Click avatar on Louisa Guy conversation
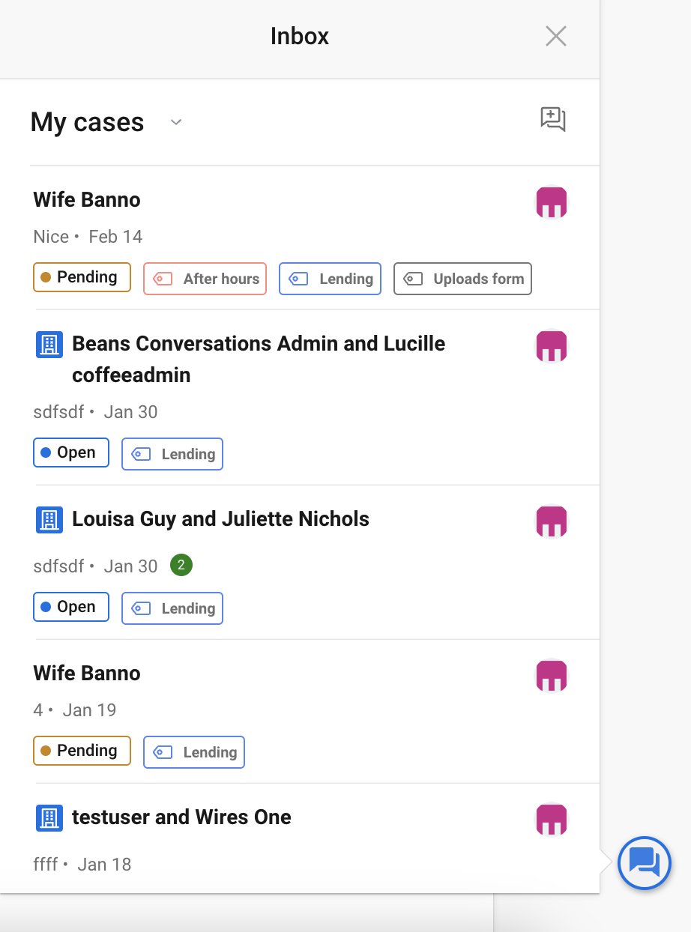Viewport: 691px width, 932px height. point(552,522)
